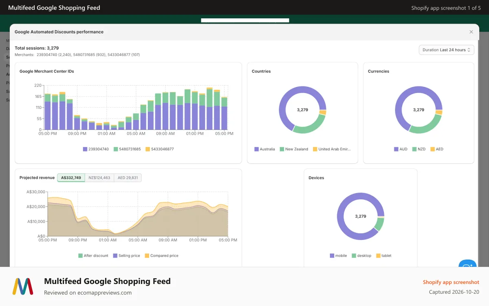
Task: Toggle New Zealand legend entry
Action: [294, 149]
